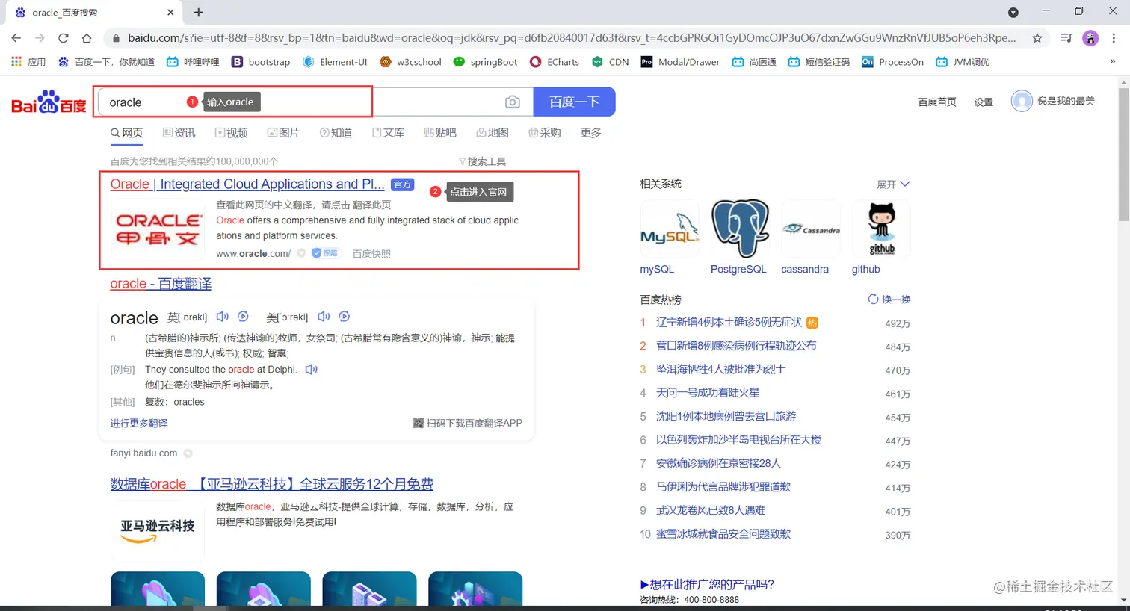
Task: Click the 亚马逊云科技 logo thumbnail
Action: point(158,531)
